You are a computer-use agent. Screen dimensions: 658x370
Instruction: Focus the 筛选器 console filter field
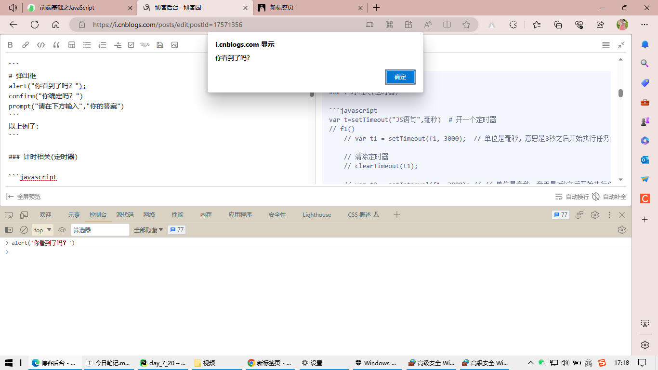(x=100, y=230)
